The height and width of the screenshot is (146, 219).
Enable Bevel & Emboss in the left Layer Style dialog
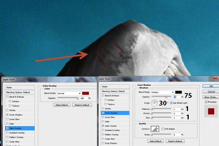pyautogui.click(x=7, y=97)
